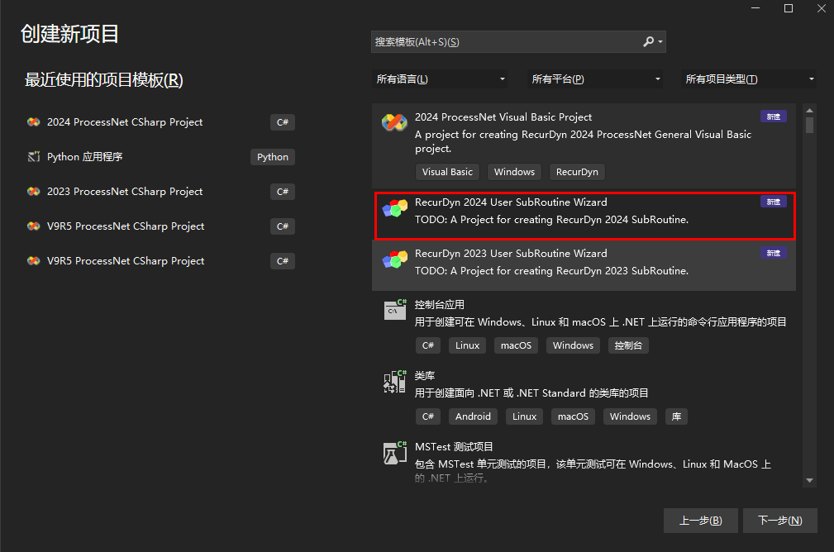Viewport: 834px width, 552px height.
Task: Click the Python 应用程序 recent template icon
Action: 34,156
